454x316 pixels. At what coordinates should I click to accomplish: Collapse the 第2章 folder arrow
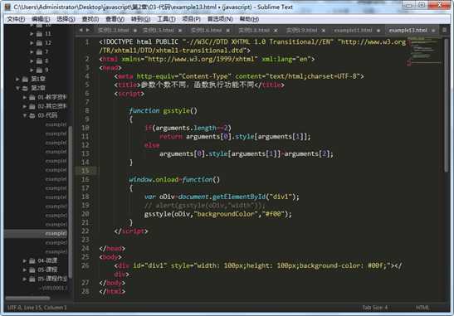[17, 88]
